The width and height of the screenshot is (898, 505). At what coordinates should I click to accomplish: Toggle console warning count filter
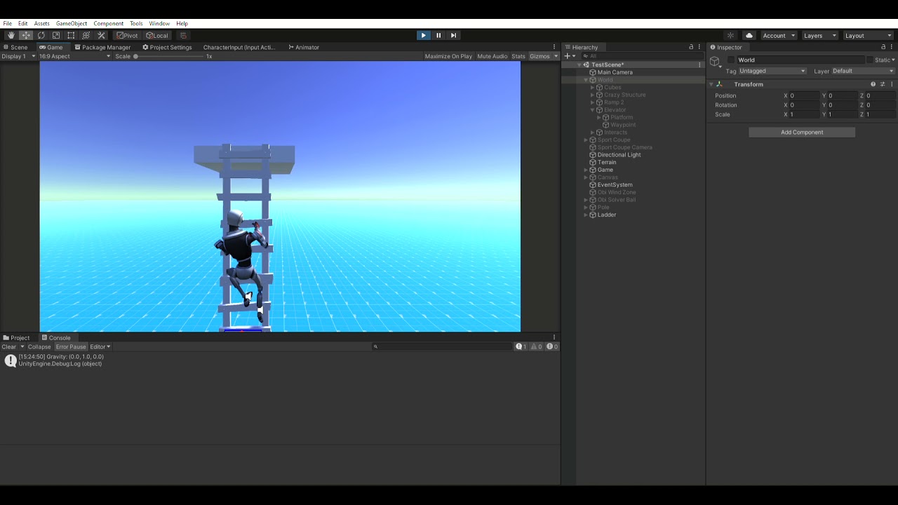click(537, 346)
